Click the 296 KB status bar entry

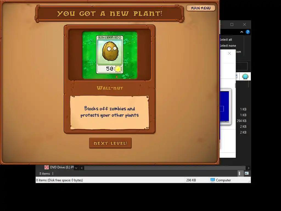click(191, 180)
